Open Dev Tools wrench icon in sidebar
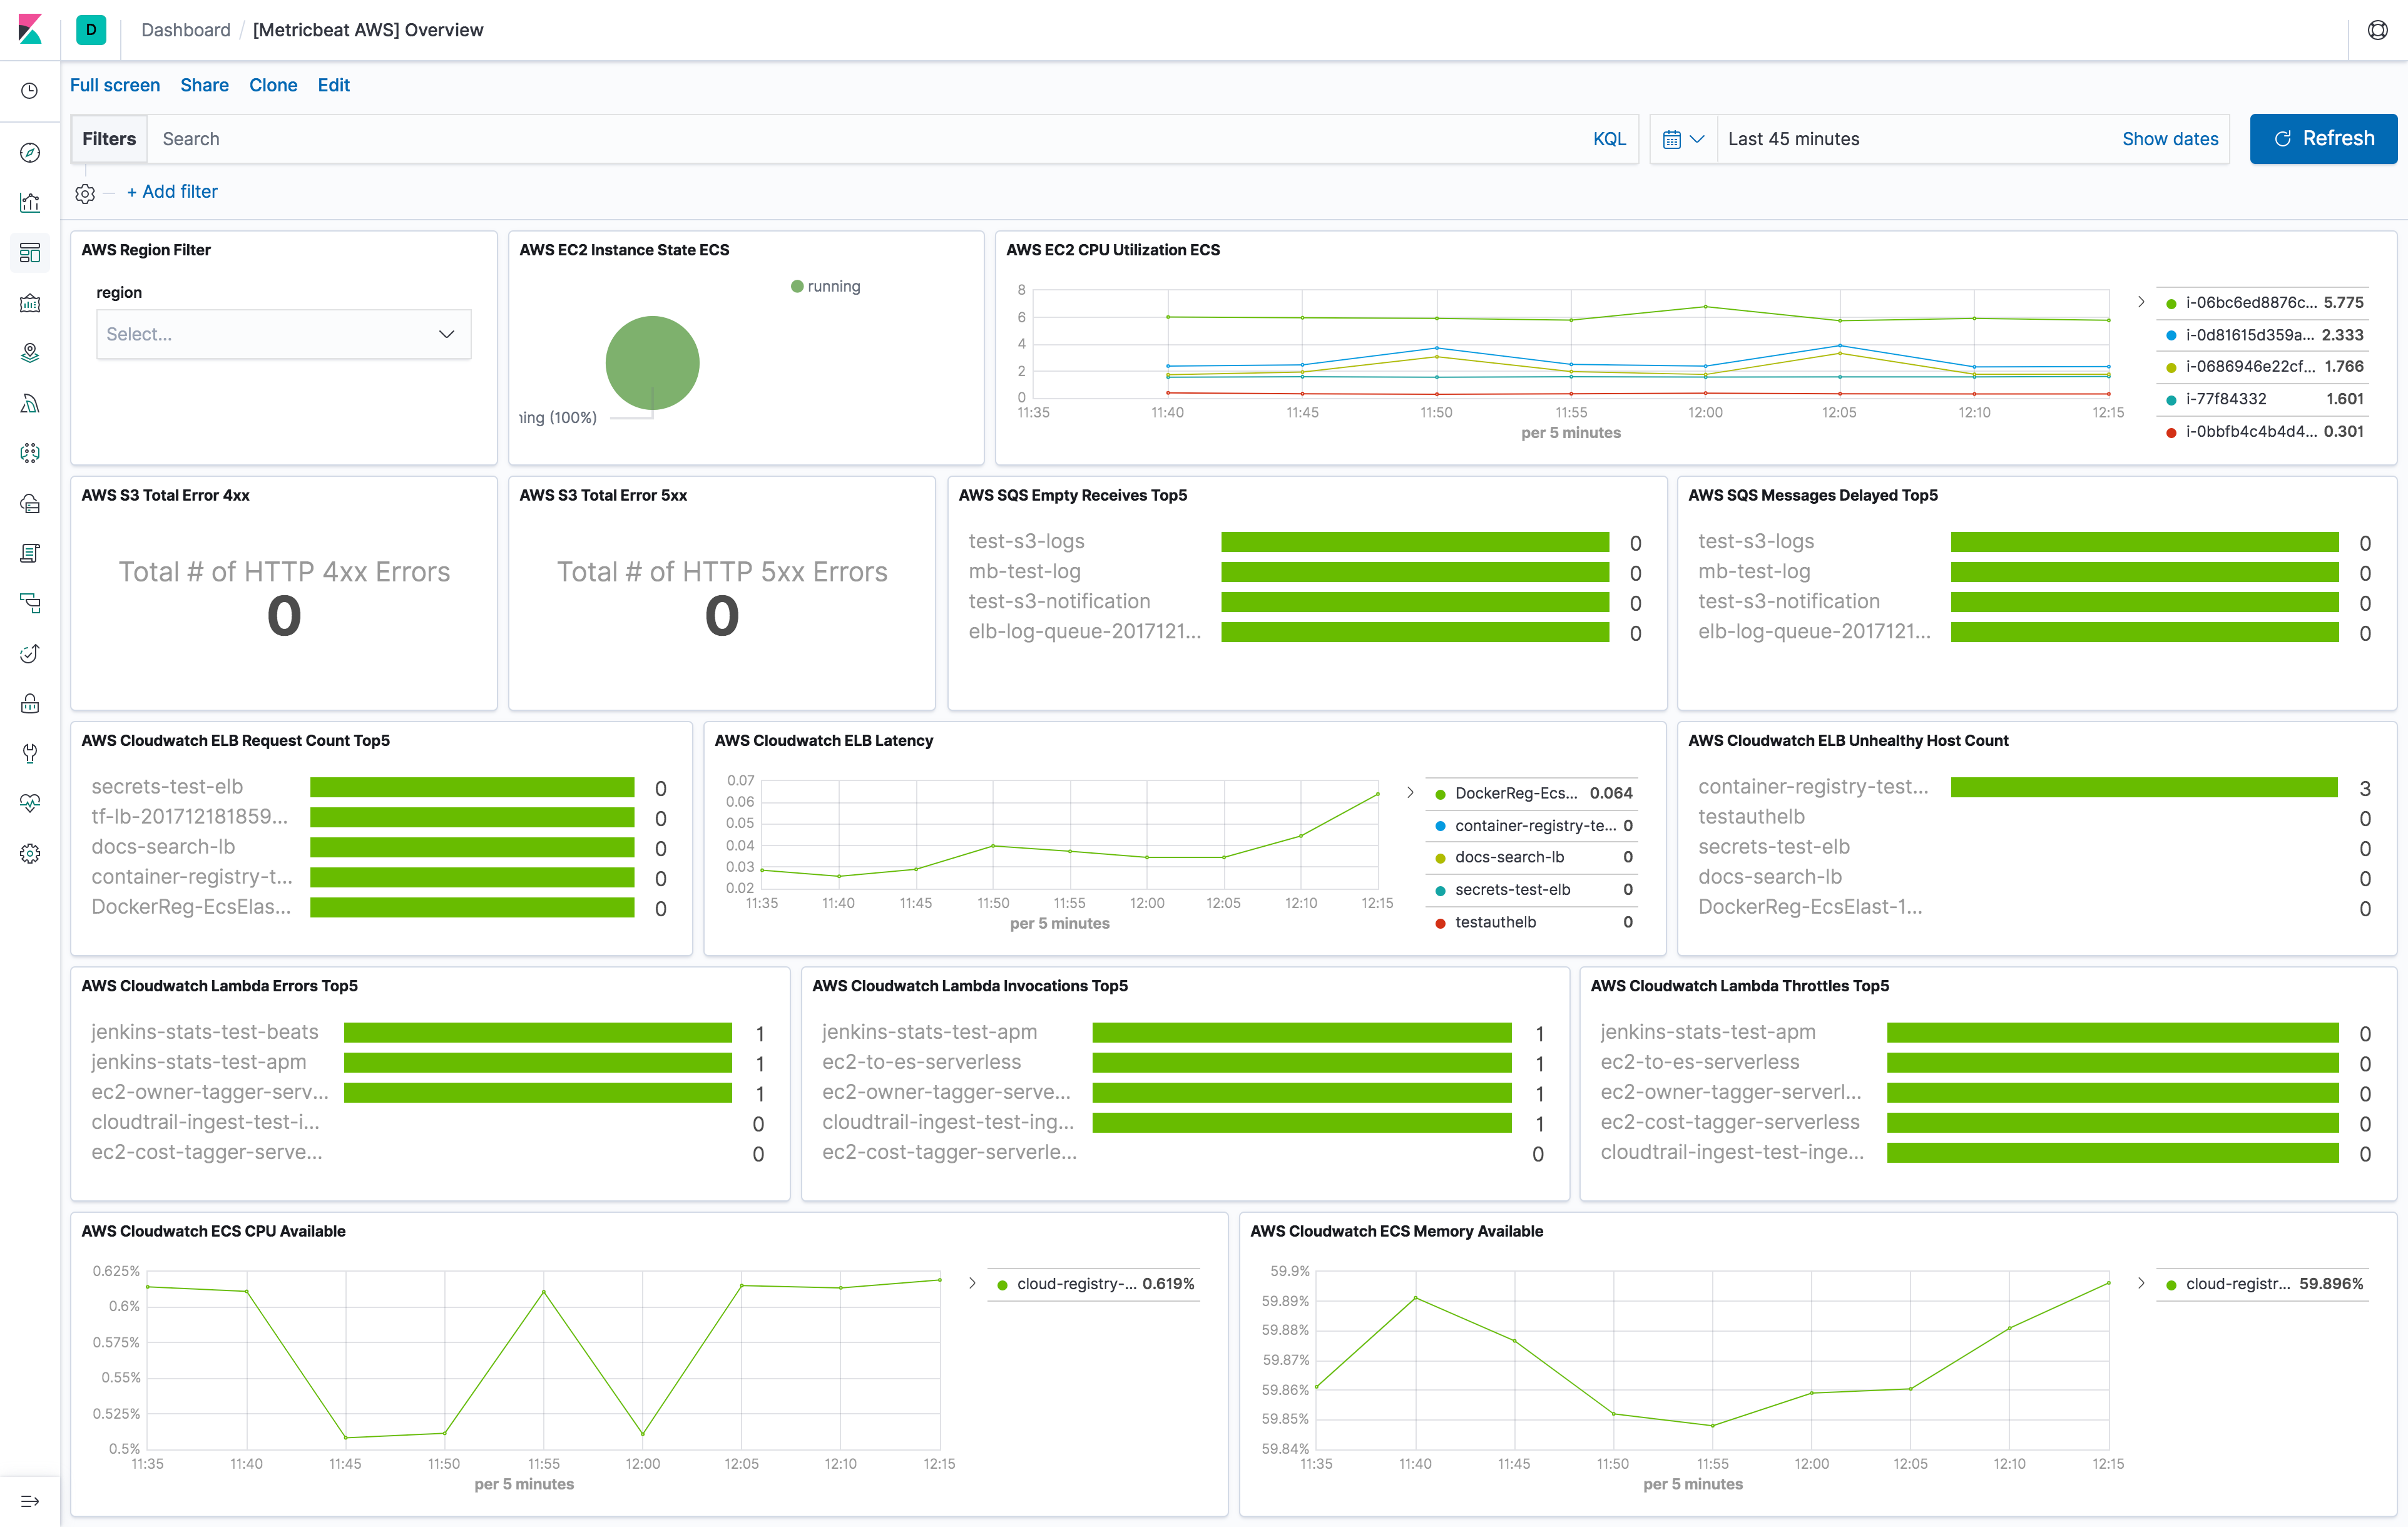 [30, 753]
